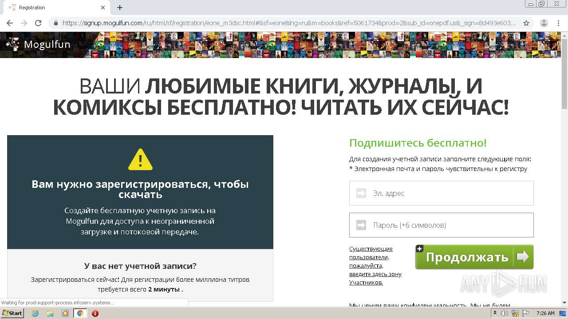Open a new tab with the plus button
The height and width of the screenshot is (319, 568).
point(120,8)
